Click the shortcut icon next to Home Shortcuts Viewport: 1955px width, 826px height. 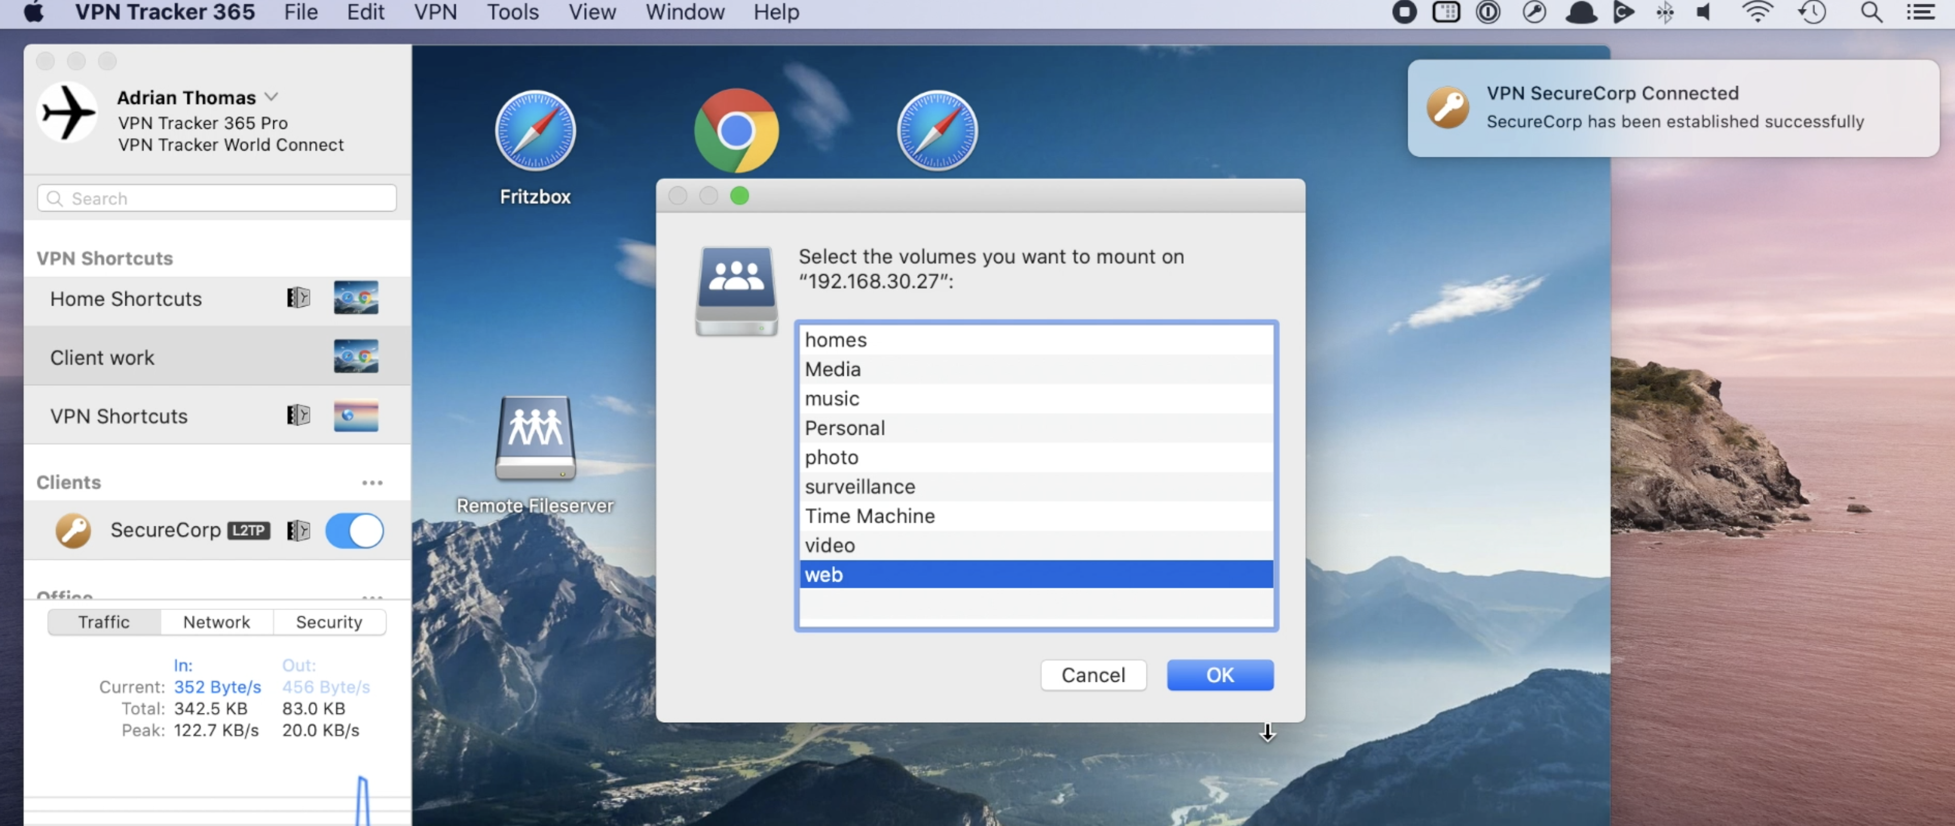tap(298, 297)
